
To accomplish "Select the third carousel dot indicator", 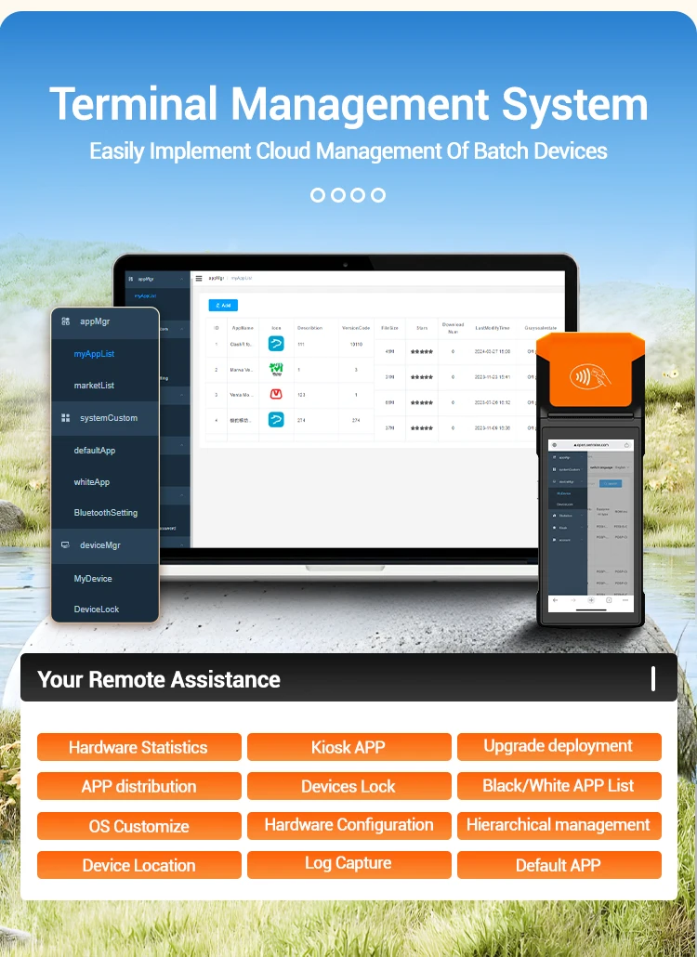I will click(358, 195).
